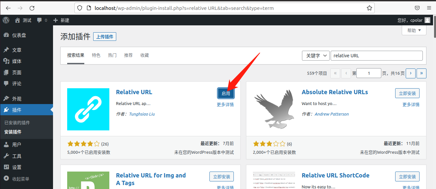Open 安装插件 submenu item
The height and width of the screenshot is (189, 436).
pyautogui.click(x=13, y=132)
